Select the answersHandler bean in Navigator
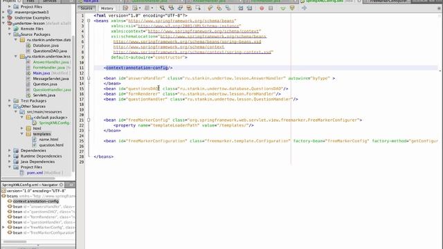 [44, 206]
